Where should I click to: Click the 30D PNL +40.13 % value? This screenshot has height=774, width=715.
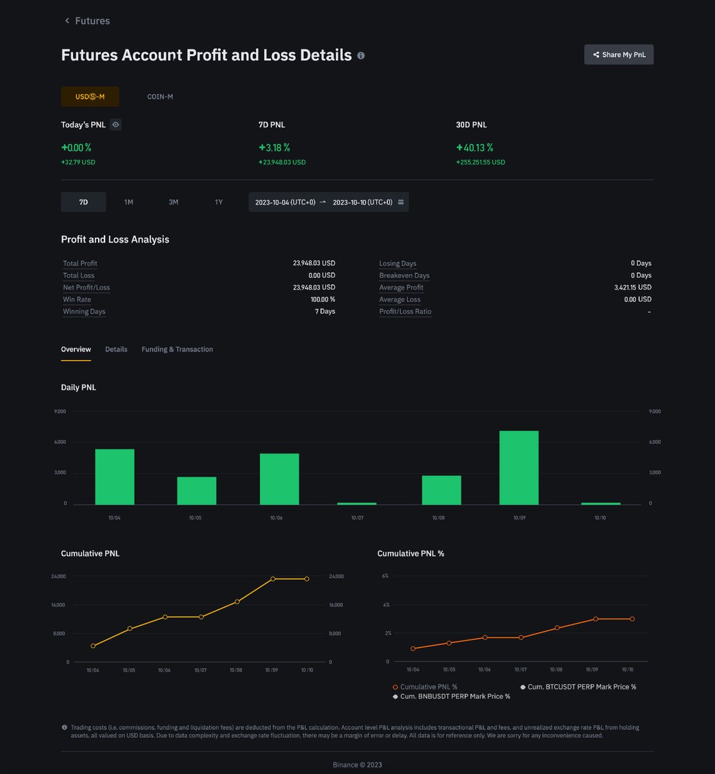click(x=474, y=148)
